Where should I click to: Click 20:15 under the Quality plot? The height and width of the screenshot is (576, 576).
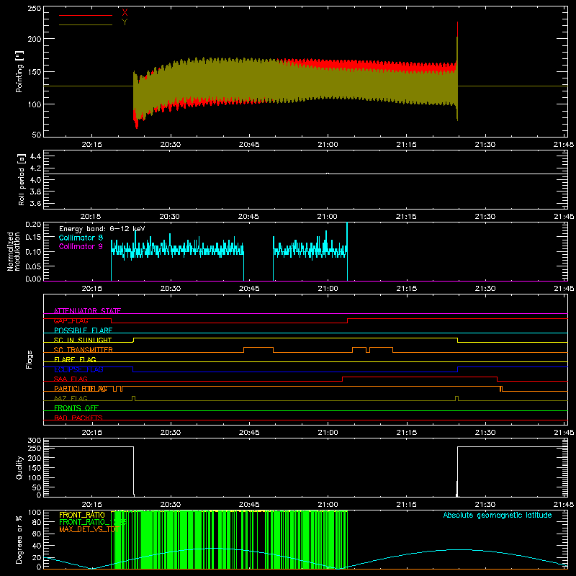pos(92,505)
